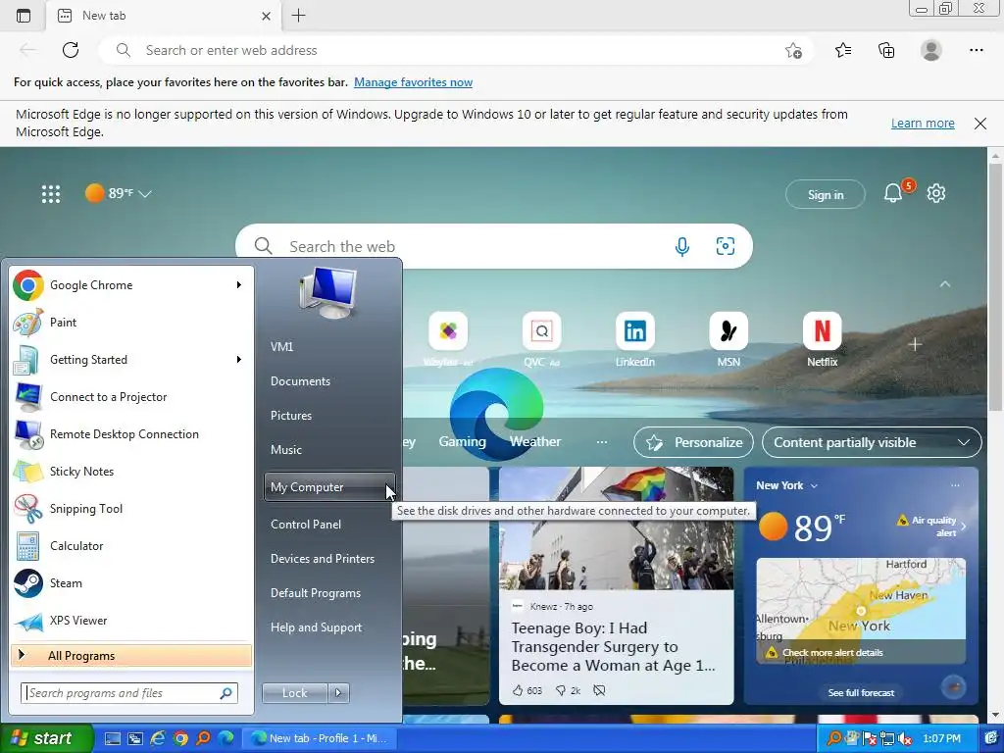Click the Manage favorites now link
Screen dimensions: 1004x753
(413, 82)
